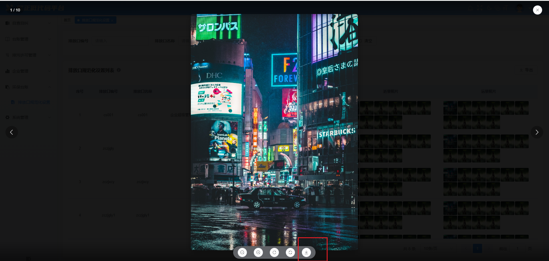549x261 pixels.
Task: Click zczjxcy in the 排放口编号 column
Action: tap(108, 182)
